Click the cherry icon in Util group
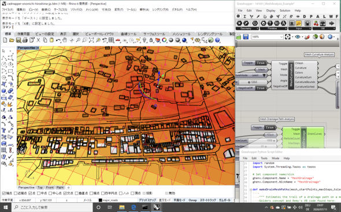The image size is (341, 212). (316, 23)
